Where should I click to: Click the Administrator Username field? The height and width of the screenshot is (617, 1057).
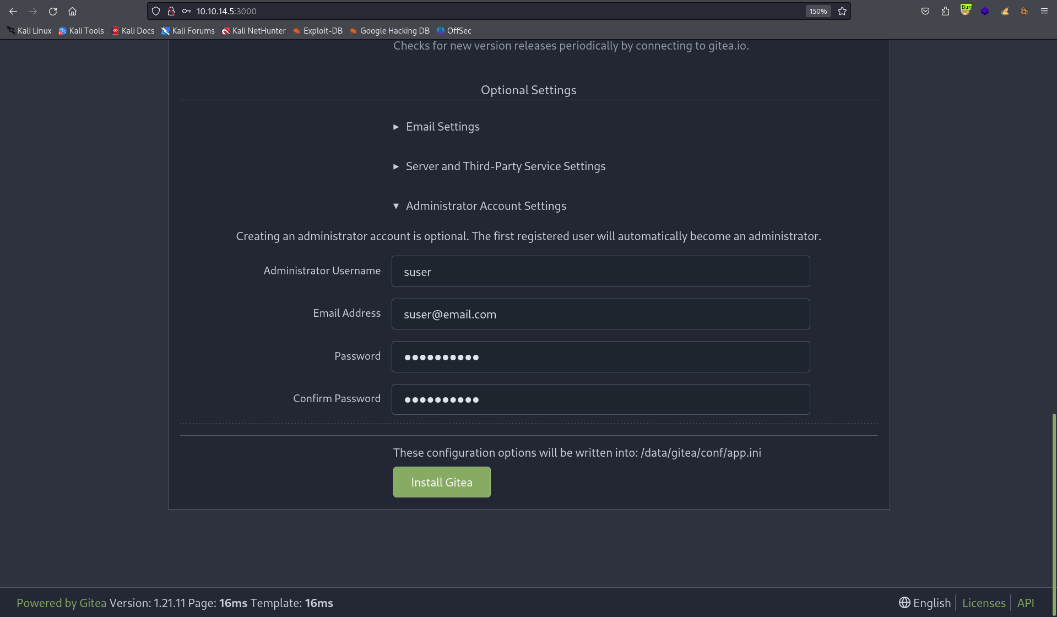point(600,271)
